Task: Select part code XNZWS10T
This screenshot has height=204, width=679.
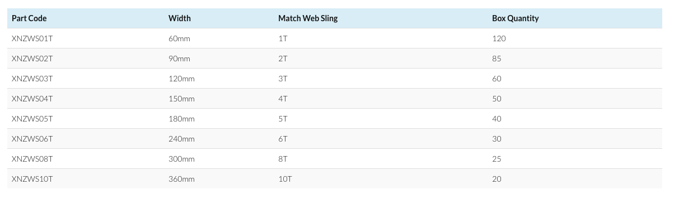Action: [32, 179]
